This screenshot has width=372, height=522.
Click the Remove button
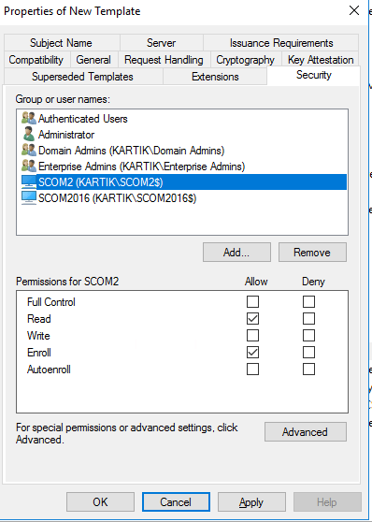[x=312, y=252]
